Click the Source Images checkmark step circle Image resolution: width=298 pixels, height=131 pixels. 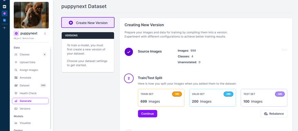coord(129,52)
